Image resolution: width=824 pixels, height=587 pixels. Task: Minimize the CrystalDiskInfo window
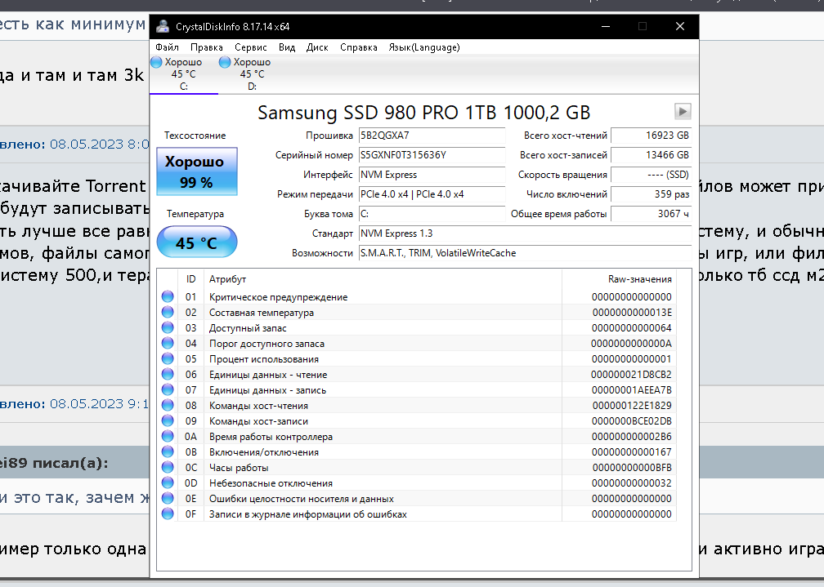(x=606, y=26)
